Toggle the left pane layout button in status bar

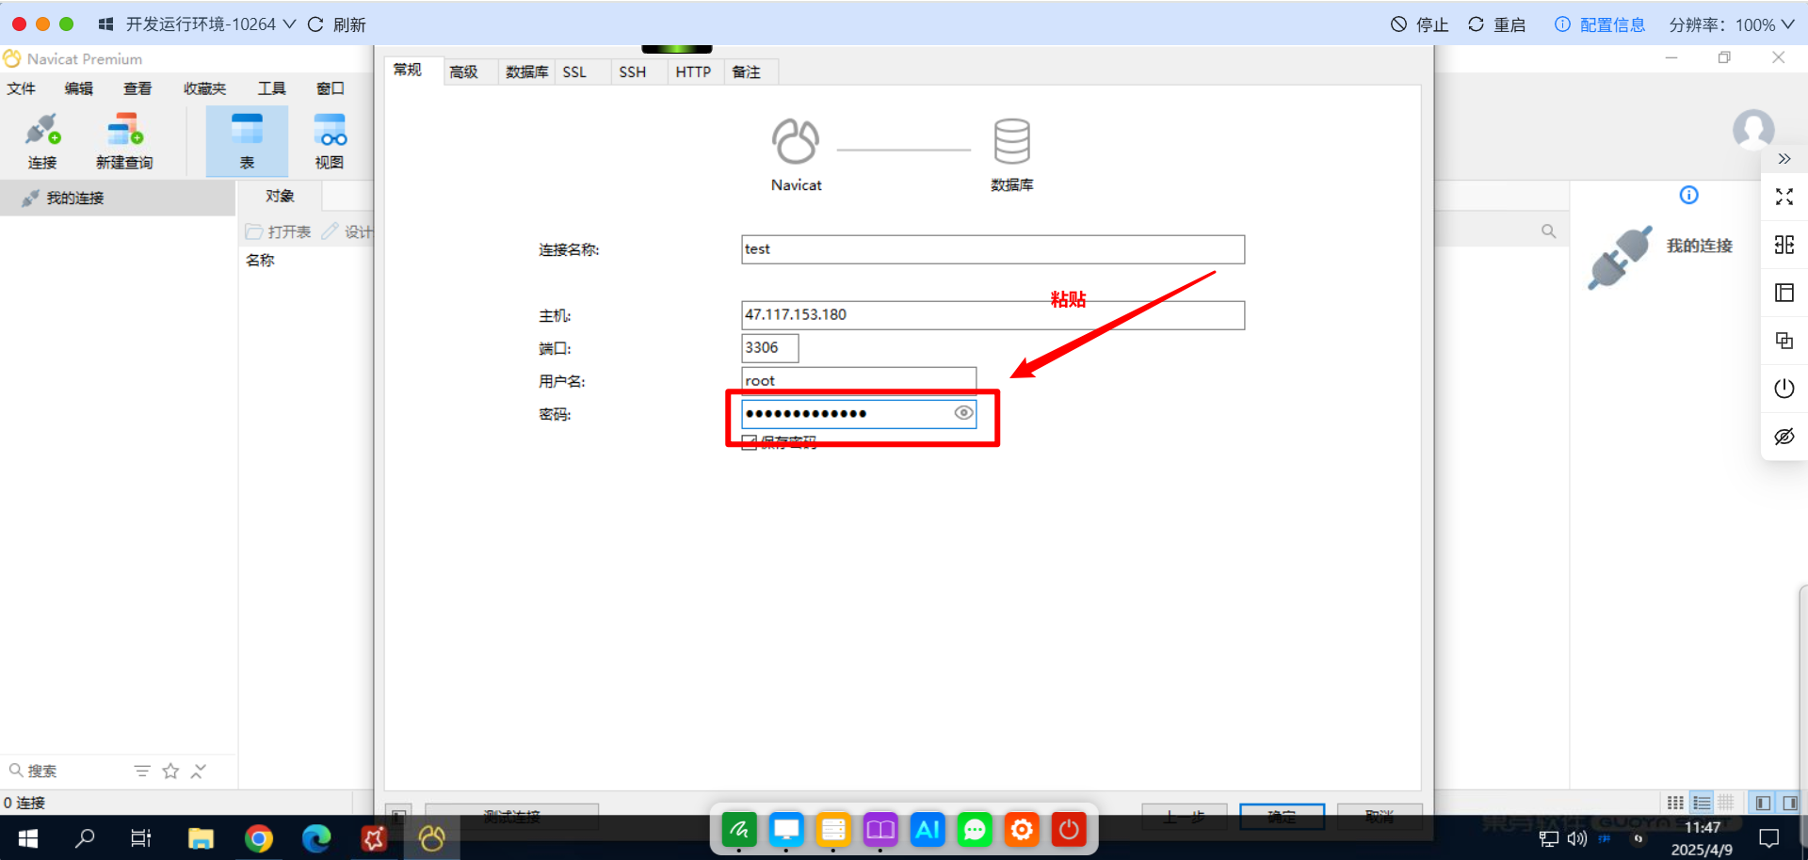point(1763,803)
